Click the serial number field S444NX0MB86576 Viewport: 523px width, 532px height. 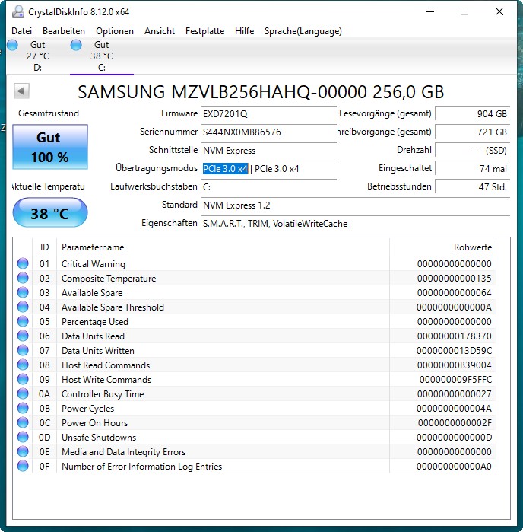coord(268,132)
